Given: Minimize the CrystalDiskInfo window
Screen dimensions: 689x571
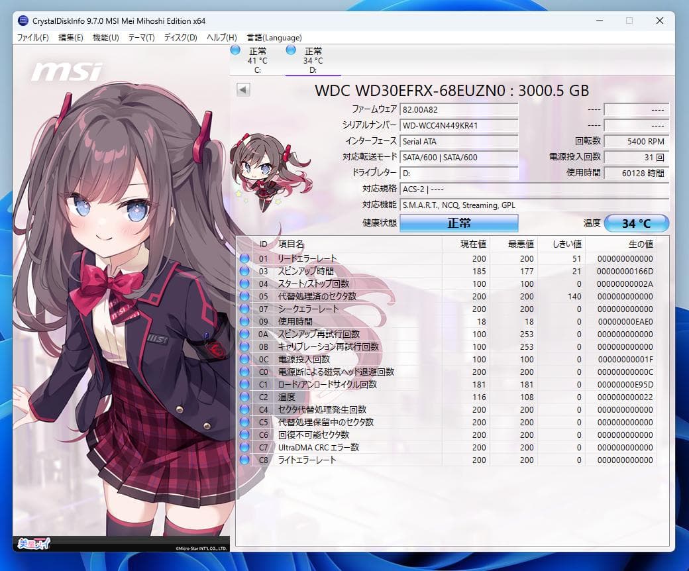Looking at the screenshot, I should 600,21.
